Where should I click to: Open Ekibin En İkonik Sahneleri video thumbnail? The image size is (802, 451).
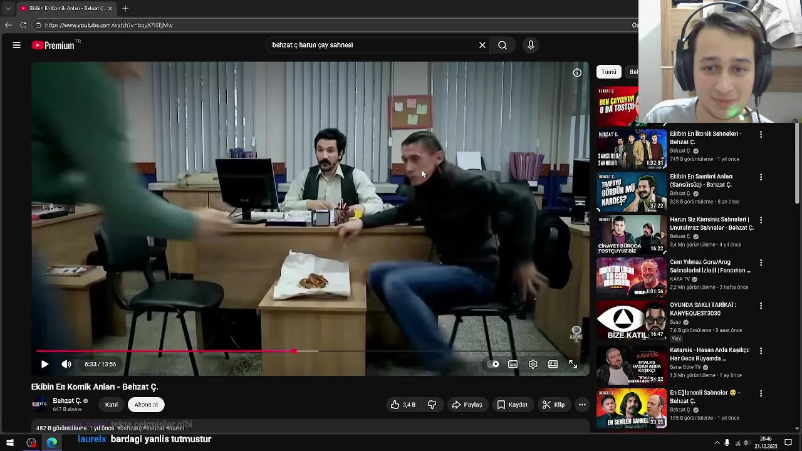coord(631,148)
